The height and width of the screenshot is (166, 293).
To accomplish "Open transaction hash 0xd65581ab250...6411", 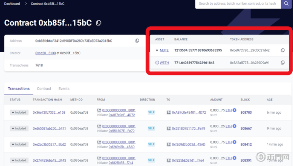I will tap(49, 128).
